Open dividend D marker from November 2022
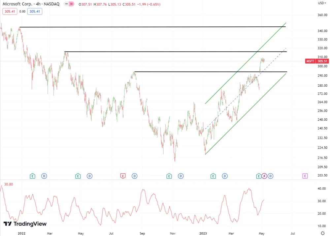The image size is (330, 236). coord(181,176)
